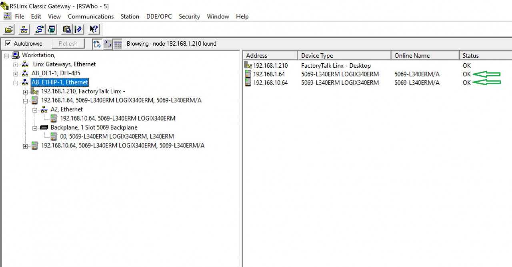Click the Refresh button

coord(68,44)
